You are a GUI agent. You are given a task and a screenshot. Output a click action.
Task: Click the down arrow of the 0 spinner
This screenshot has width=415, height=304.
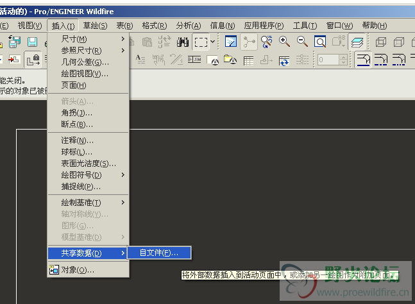coord(343,62)
